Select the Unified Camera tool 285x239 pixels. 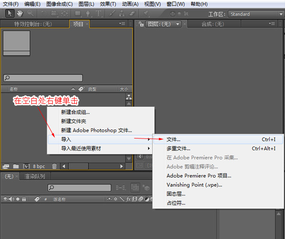tap(54, 13)
